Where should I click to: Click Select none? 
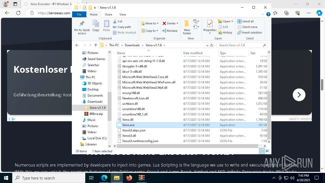click(247, 27)
